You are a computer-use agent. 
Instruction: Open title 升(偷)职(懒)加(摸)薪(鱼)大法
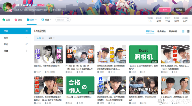coord(79,67)
